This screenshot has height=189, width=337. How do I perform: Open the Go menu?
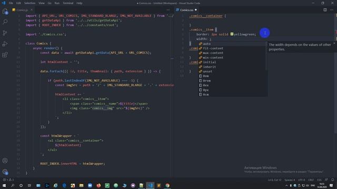point(49,3)
